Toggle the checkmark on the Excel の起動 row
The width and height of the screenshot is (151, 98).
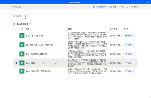17,63
